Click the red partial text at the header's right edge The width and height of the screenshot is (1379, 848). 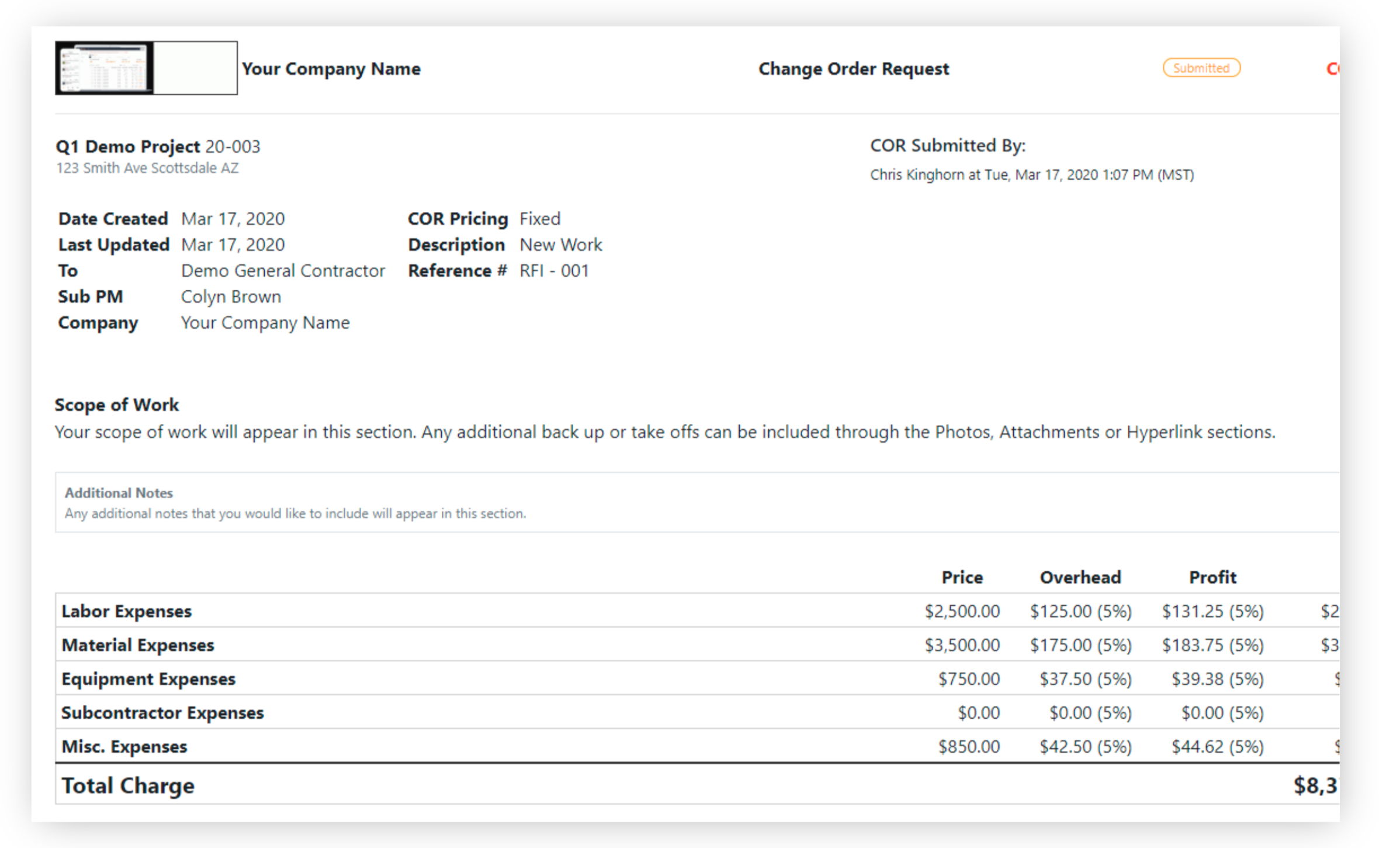pos(1332,69)
